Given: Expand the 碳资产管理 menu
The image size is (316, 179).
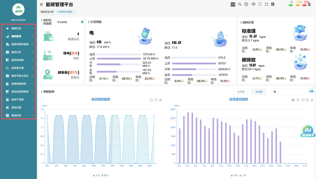Looking at the screenshot, I should click(19, 99).
